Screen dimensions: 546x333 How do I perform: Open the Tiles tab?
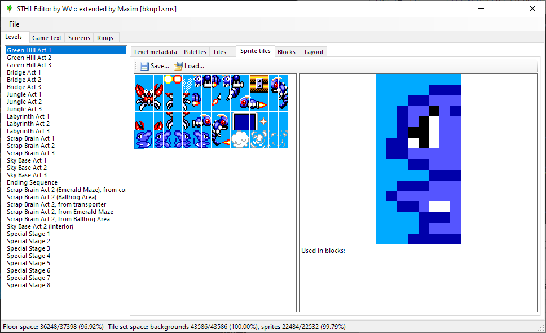pos(219,52)
